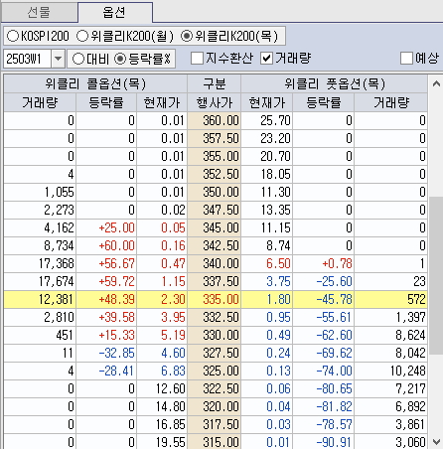
Task: Click put change rate -45.78
Action: point(324,299)
